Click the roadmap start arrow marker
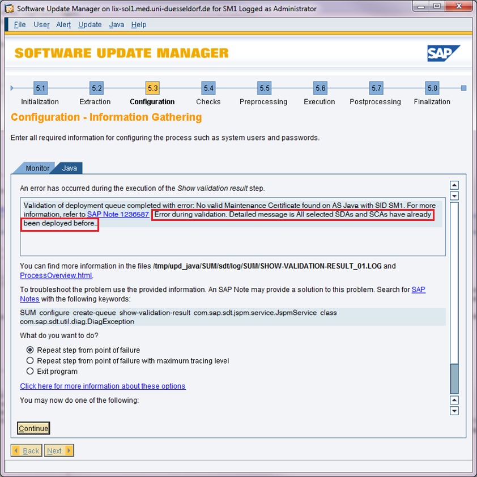The image size is (477, 477). coord(12,88)
